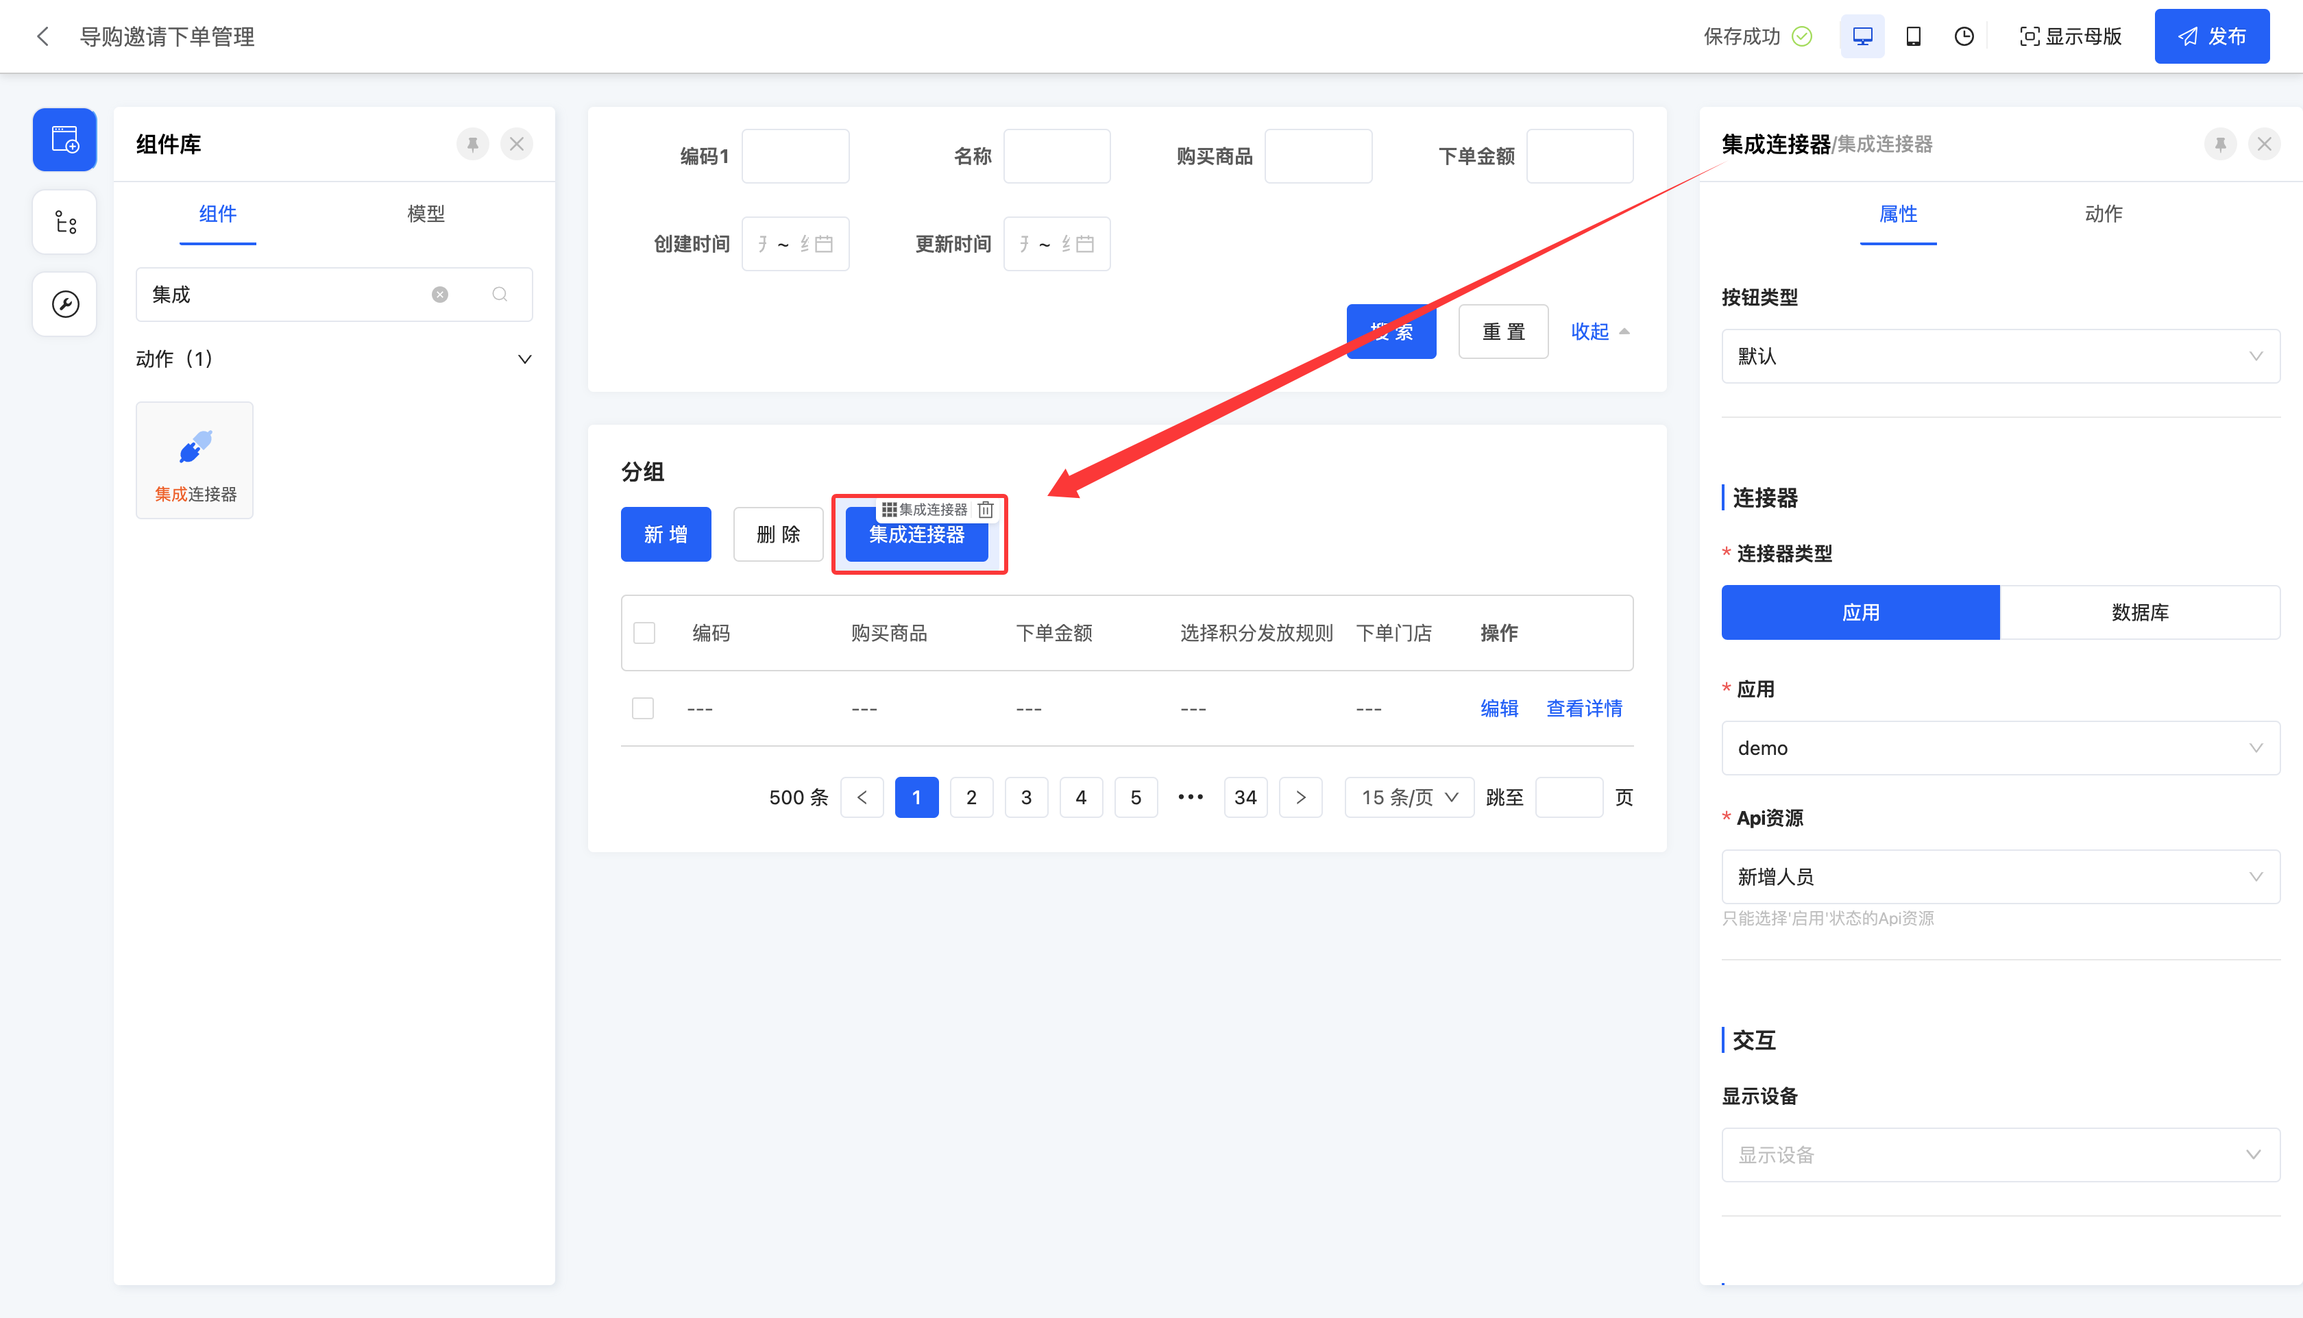Open the outline tree sidebar icon
Screen dimensions: 2303x1318
click(65, 222)
